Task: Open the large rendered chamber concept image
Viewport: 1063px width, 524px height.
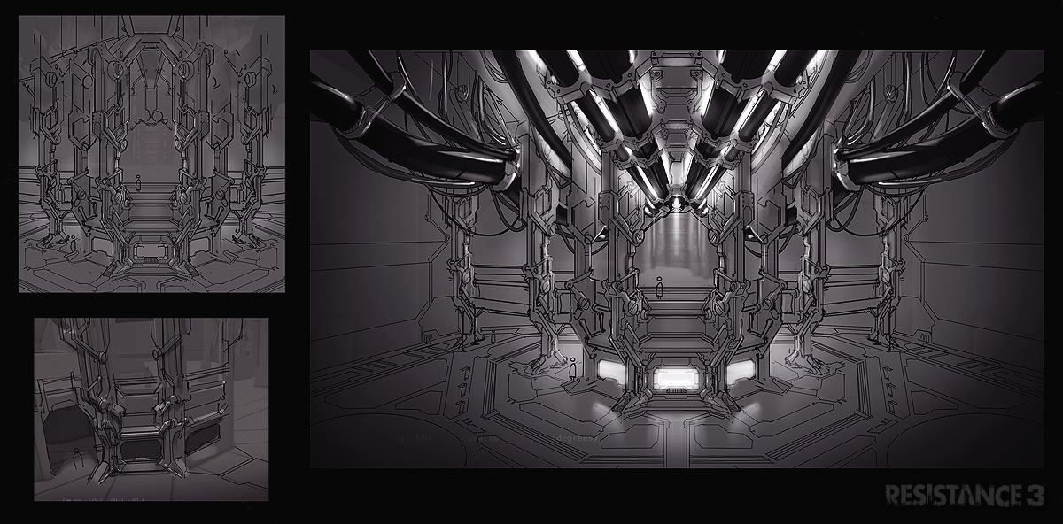Action: [676, 259]
